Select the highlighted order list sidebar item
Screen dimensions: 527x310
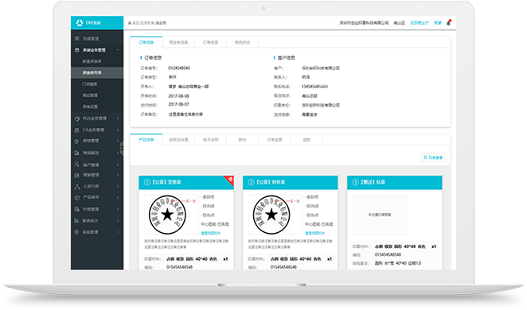coord(97,72)
